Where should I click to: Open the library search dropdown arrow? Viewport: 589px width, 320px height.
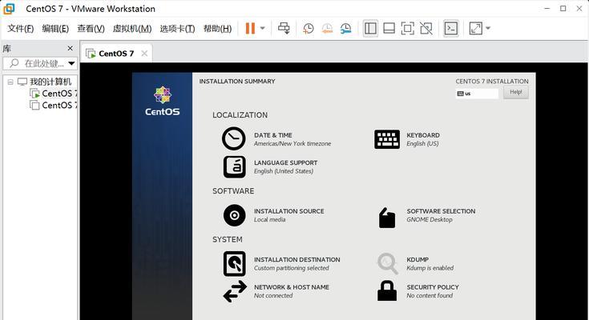pos(71,63)
